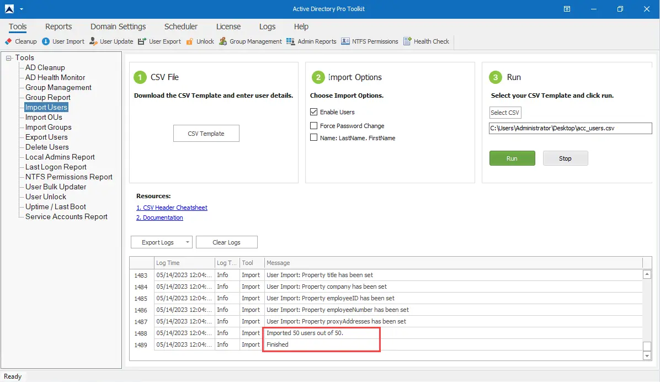Select AD Cleanup in the tree

point(45,67)
